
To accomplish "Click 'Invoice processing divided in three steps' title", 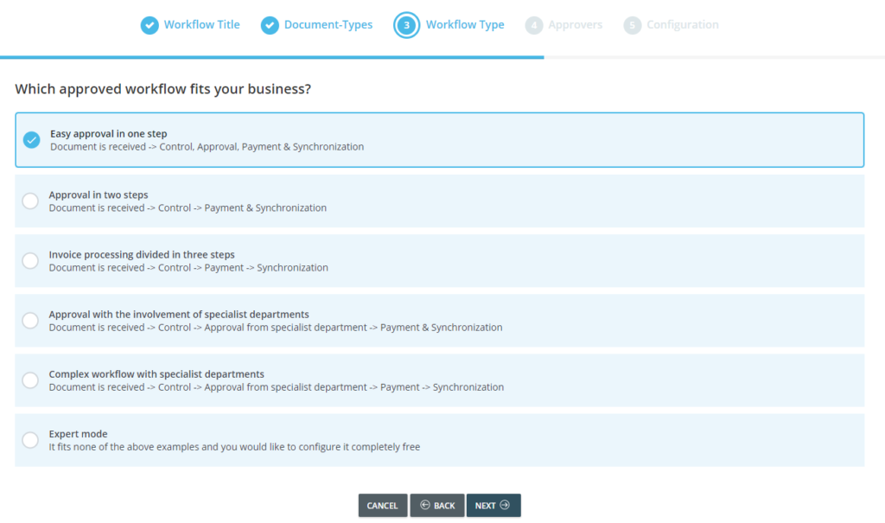I will (142, 255).
